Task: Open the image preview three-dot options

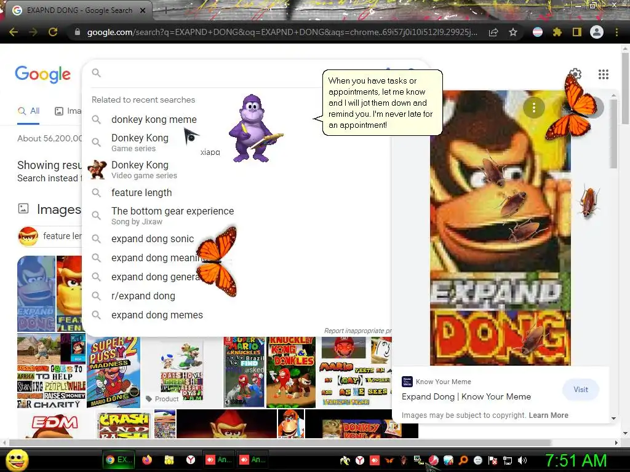Action: [x=533, y=108]
